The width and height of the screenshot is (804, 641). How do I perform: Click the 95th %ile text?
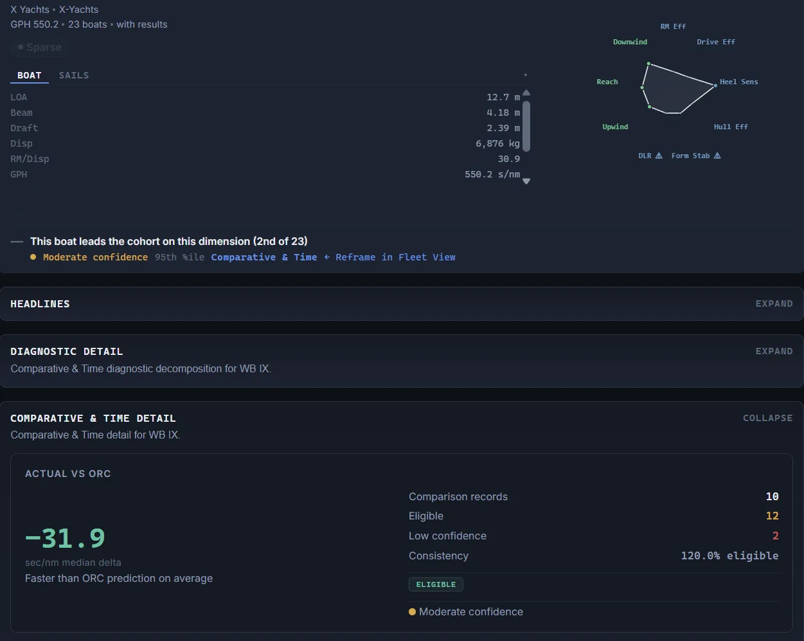tap(179, 257)
